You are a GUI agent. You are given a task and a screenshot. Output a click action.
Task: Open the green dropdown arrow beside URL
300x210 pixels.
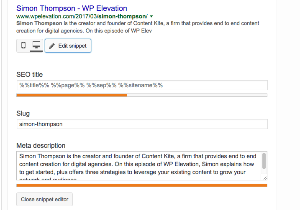coord(151,17)
